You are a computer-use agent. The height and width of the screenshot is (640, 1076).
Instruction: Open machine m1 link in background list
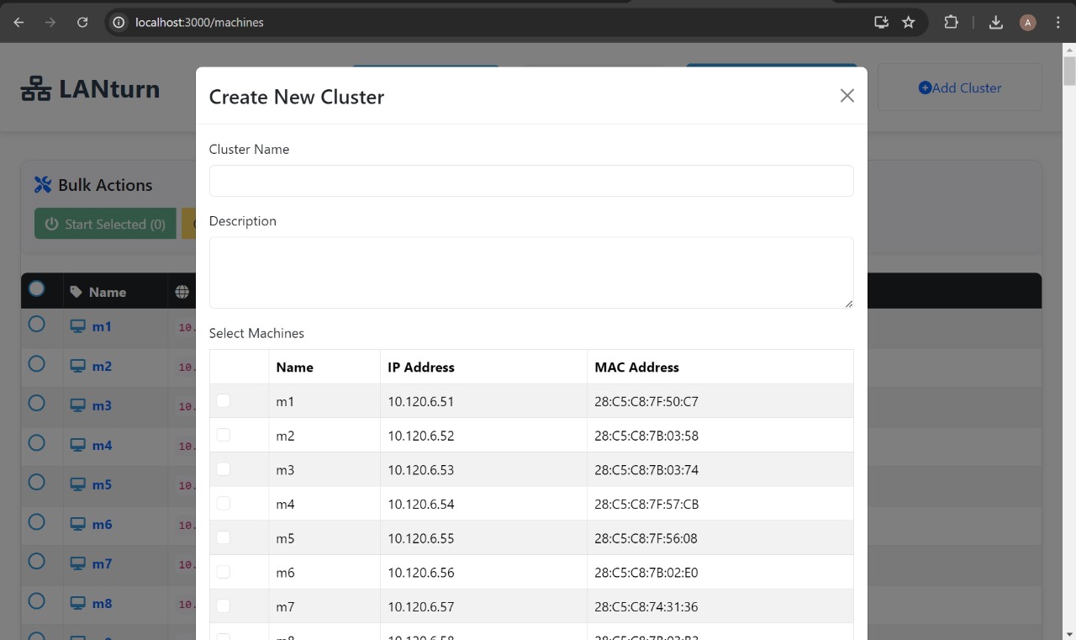click(102, 326)
